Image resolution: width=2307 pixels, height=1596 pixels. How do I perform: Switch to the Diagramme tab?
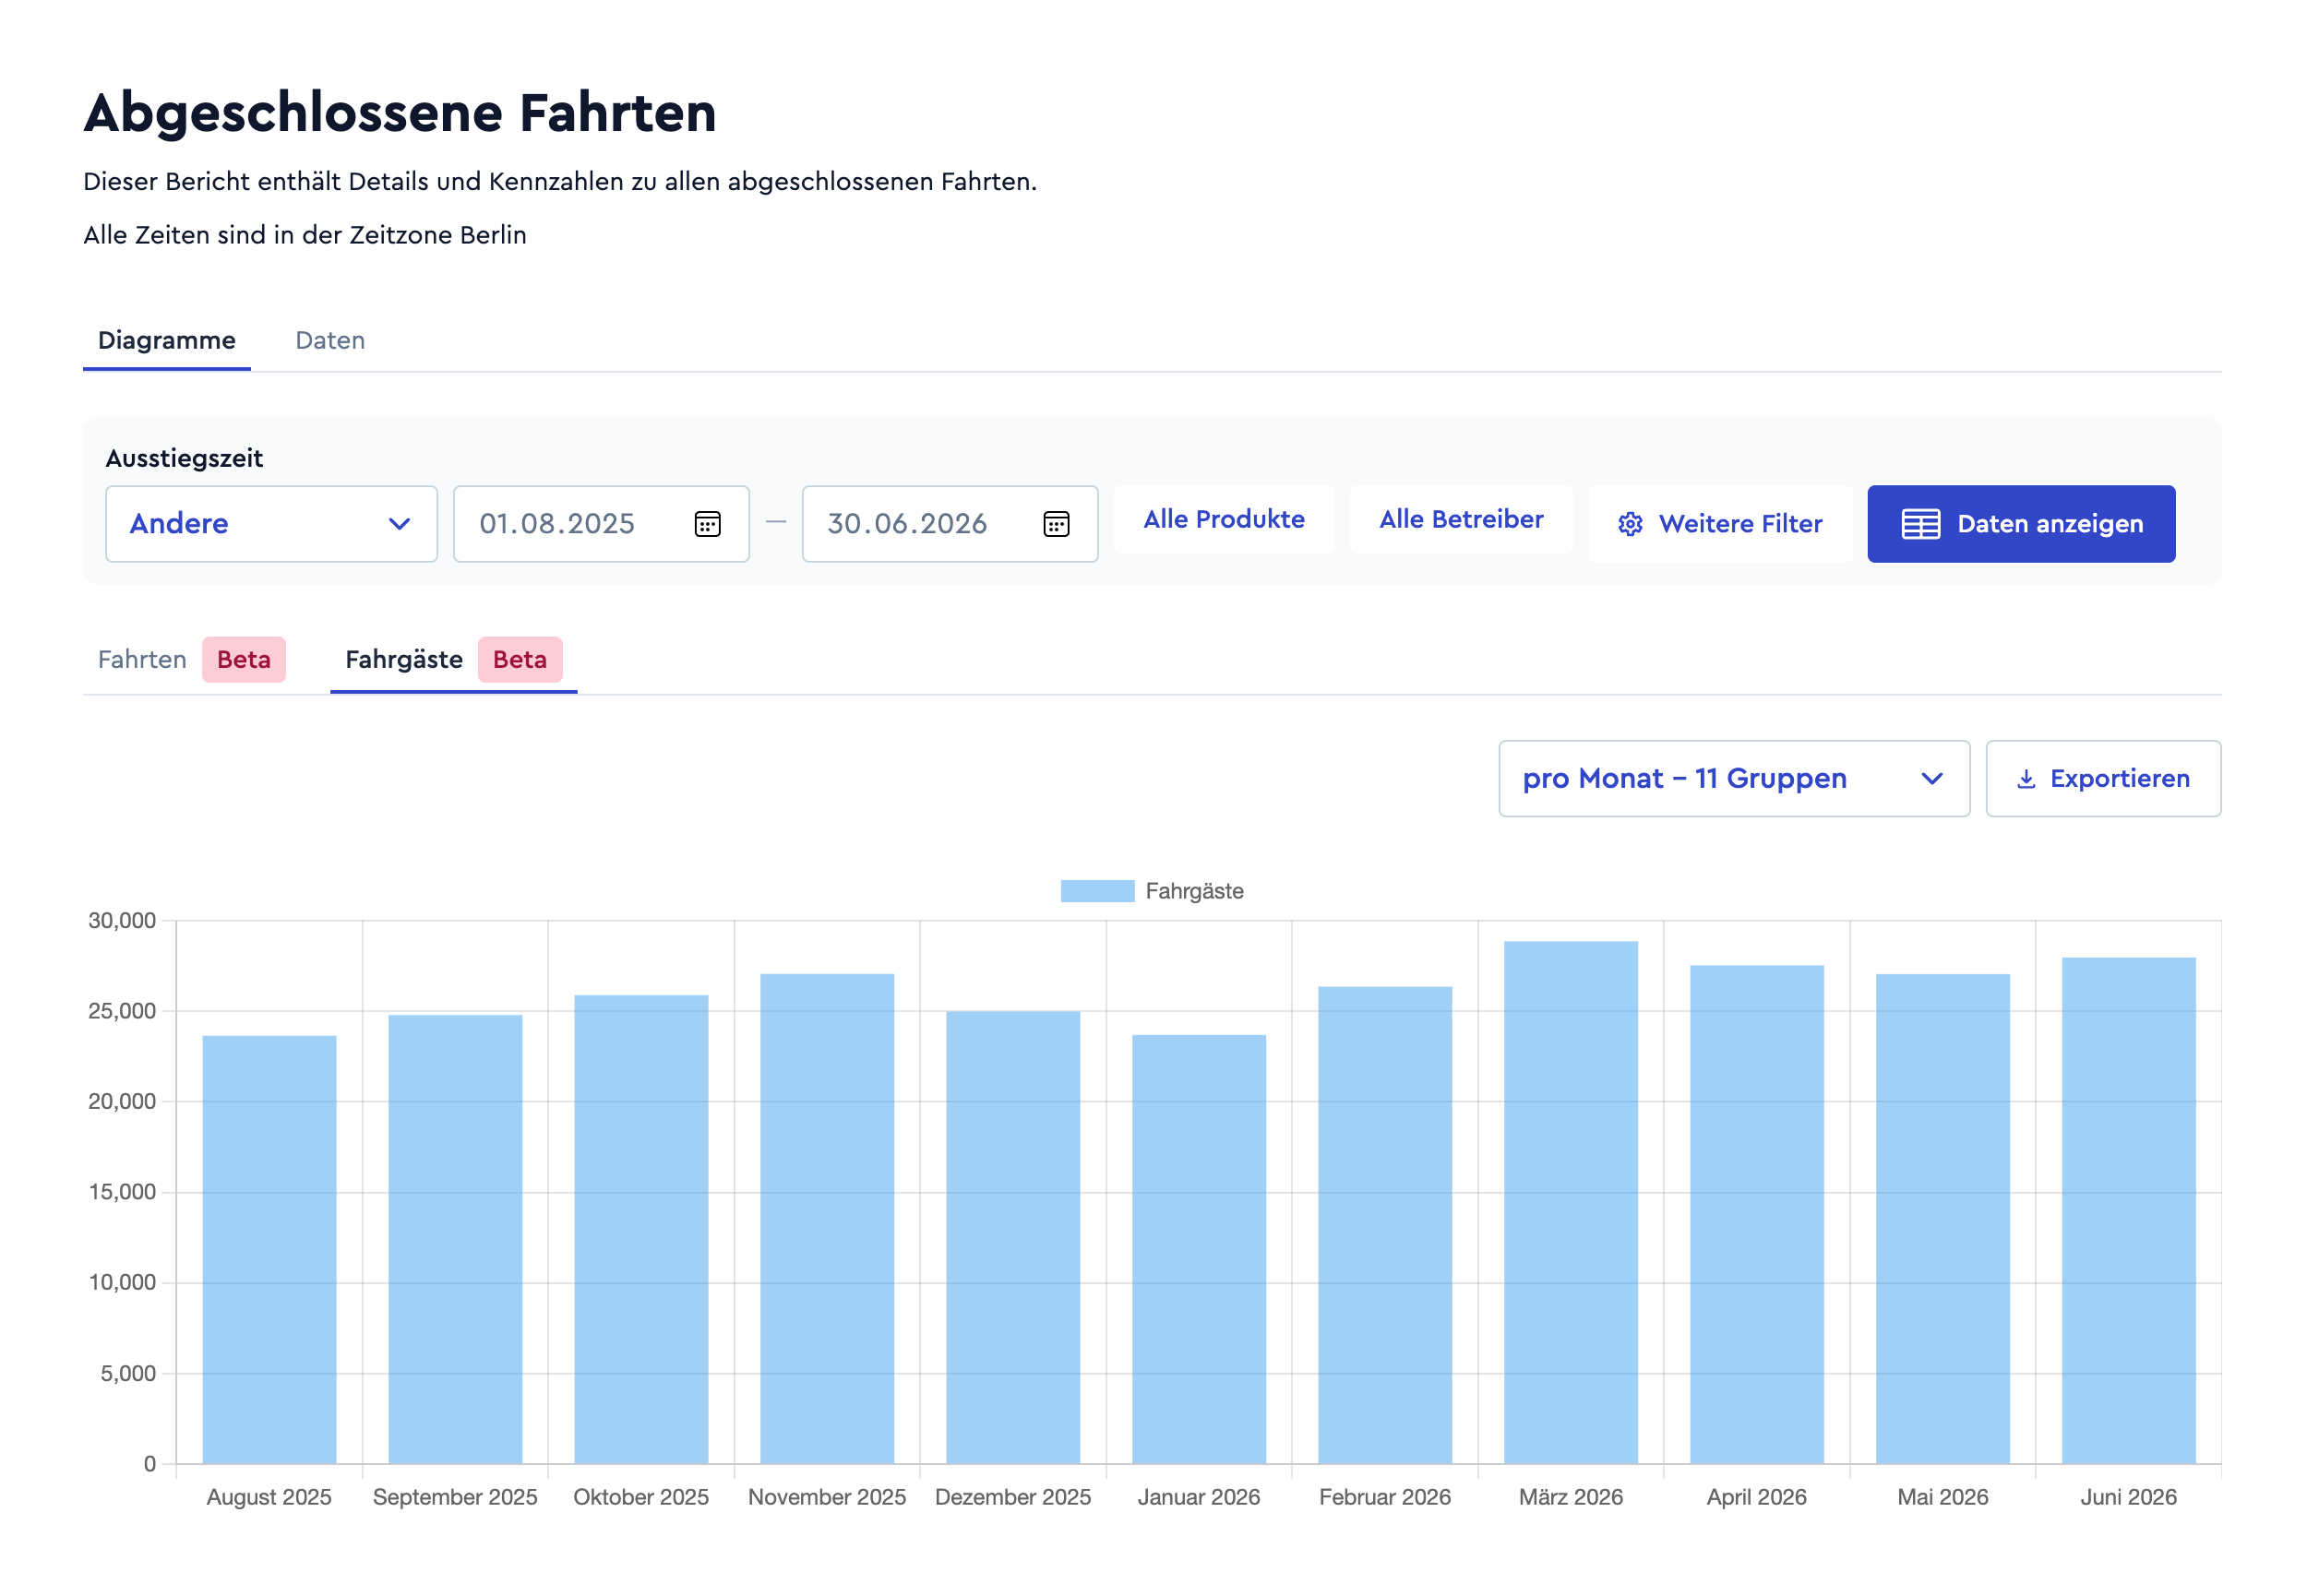(167, 341)
